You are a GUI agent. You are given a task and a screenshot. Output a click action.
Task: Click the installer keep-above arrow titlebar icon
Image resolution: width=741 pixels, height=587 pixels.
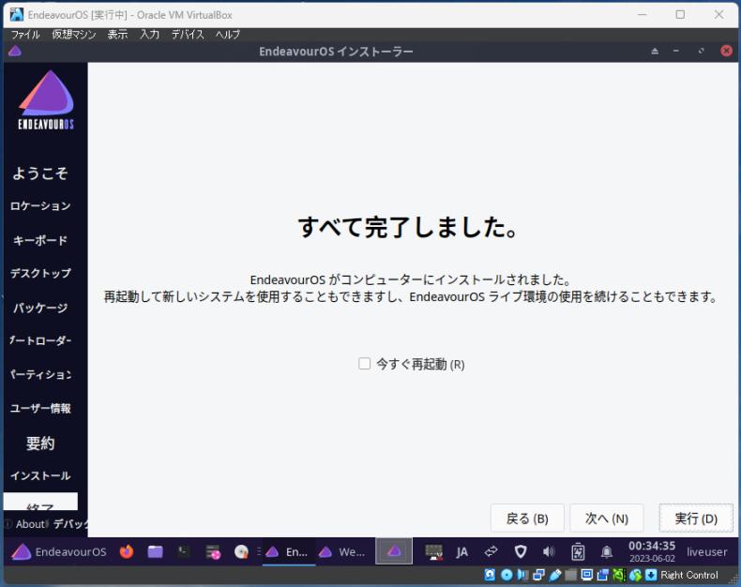(655, 51)
